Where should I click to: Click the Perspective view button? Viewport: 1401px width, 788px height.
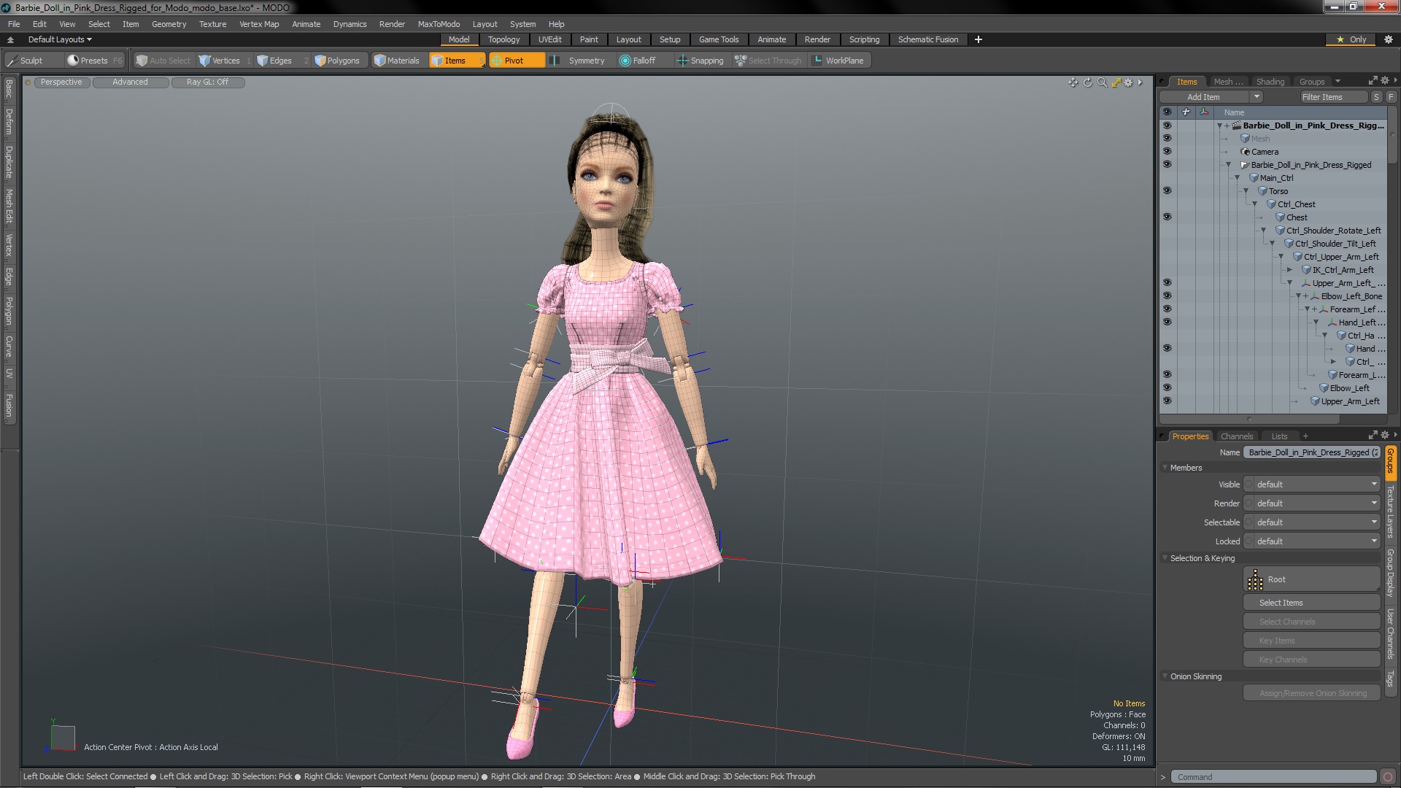click(61, 82)
